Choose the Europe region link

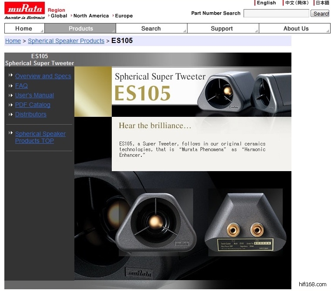click(x=124, y=16)
